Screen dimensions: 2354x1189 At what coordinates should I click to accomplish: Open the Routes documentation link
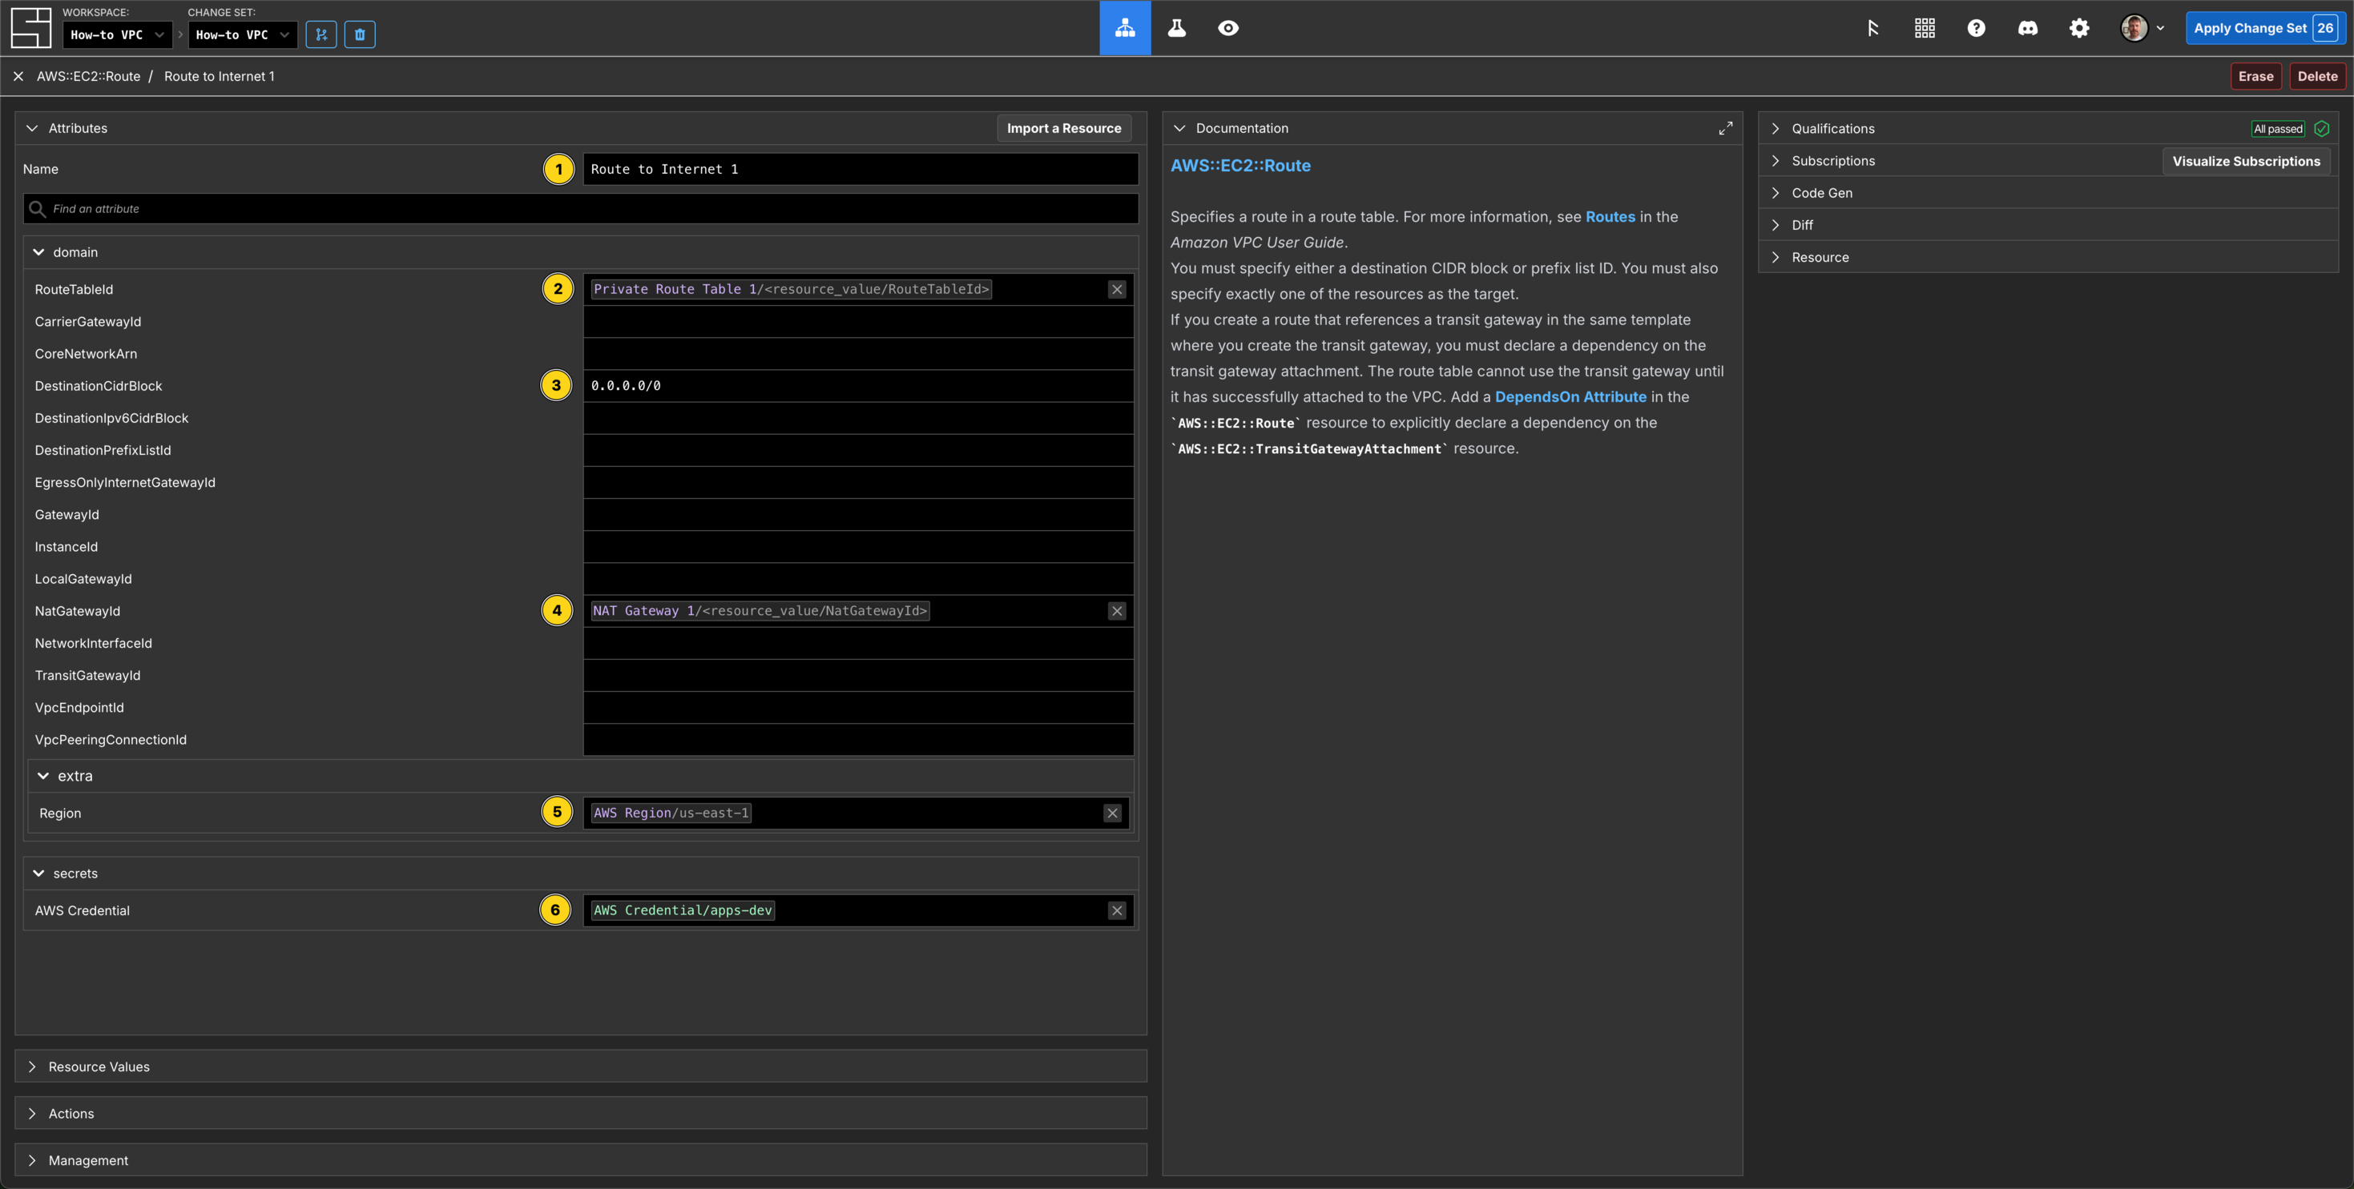click(x=1610, y=217)
